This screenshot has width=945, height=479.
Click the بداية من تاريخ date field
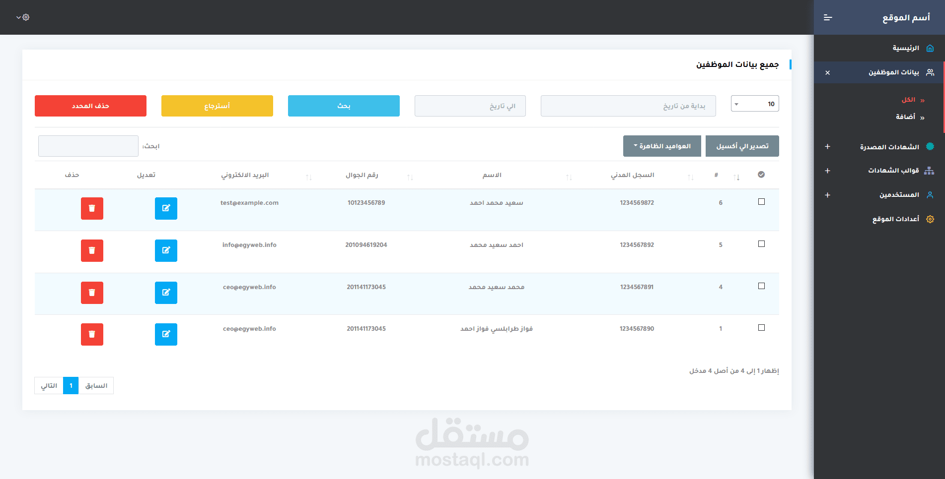point(628,106)
